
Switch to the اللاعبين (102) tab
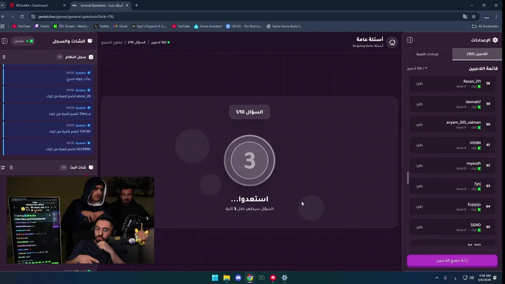click(x=477, y=54)
